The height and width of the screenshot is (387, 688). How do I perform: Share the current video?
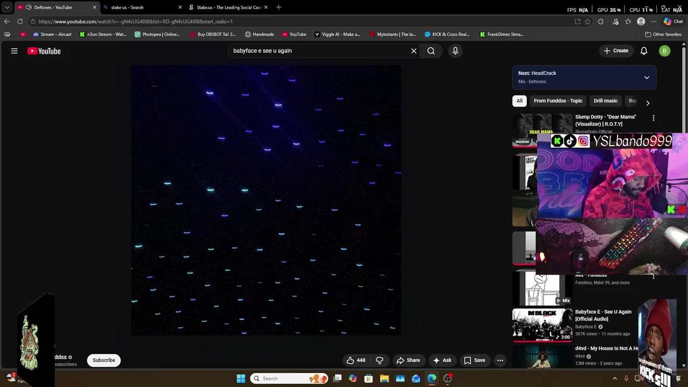(x=408, y=360)
